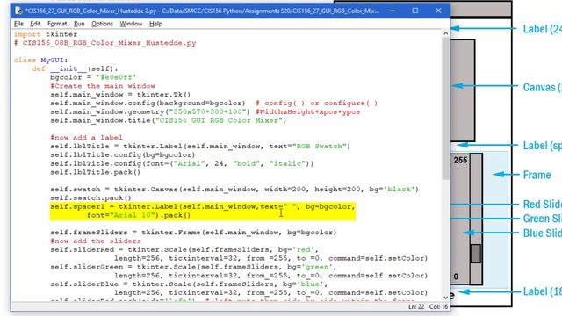Click the highlighted font="Arial 10" line
562x316 pixels.
point(139,215)
